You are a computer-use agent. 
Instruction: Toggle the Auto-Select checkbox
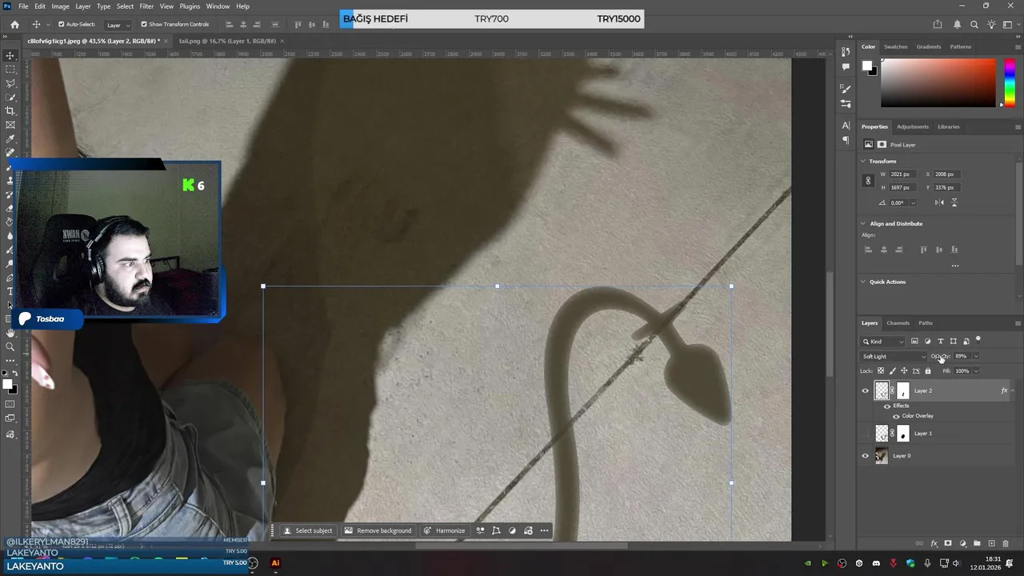tap(61, 24)
